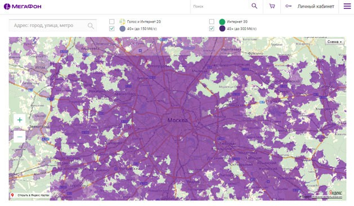Viewport: 354px width, 206px height.
Task: Click the green Интернет 3G color swatch
Action: [x=222, y=21]
